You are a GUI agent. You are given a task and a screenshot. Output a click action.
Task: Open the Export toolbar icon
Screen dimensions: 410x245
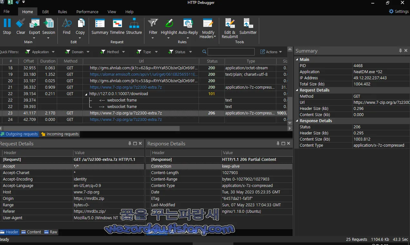click(x=34, y=23)
